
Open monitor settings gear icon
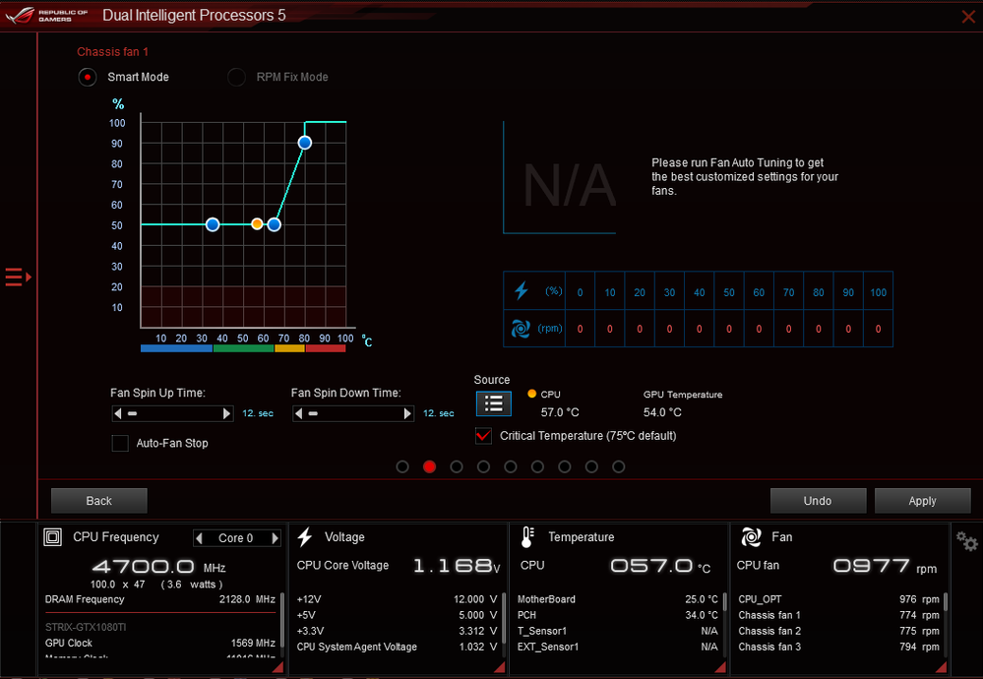click(x=966, y=541)
